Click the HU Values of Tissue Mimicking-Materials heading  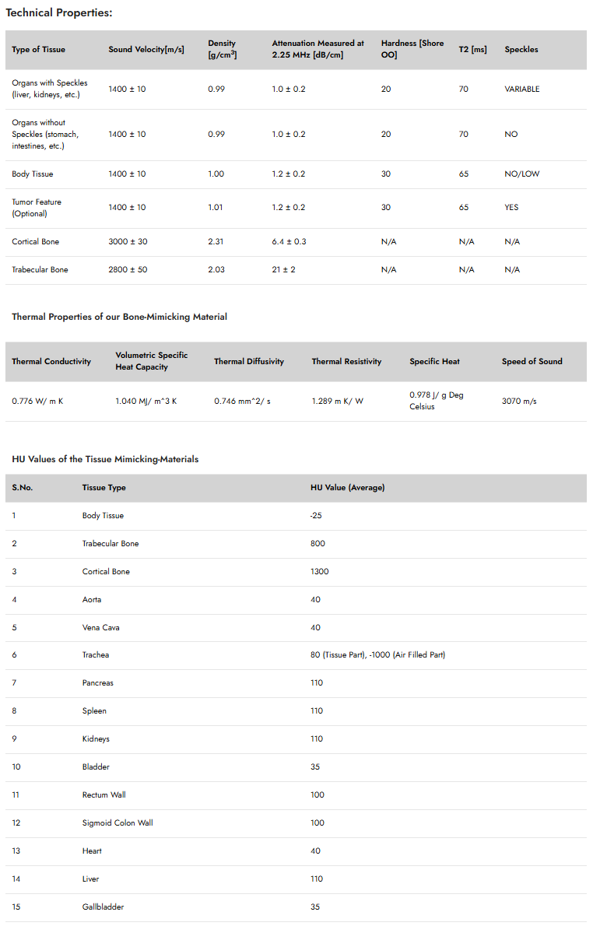pyautogui.click(x=105, y=459)
